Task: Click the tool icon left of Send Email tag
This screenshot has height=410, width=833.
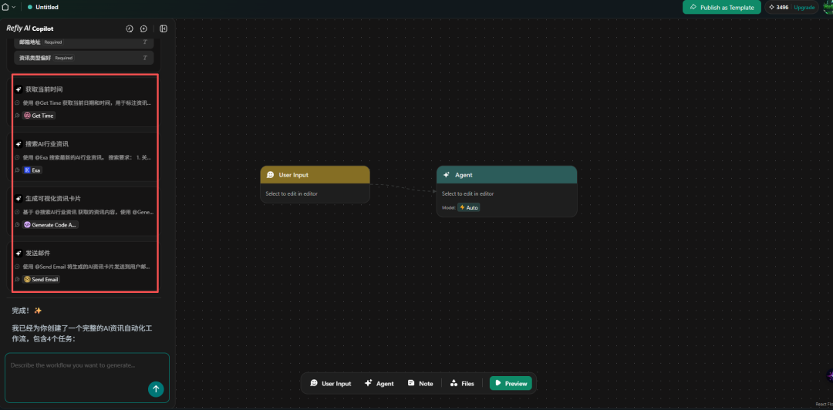Action: click(x=18, y=279)
